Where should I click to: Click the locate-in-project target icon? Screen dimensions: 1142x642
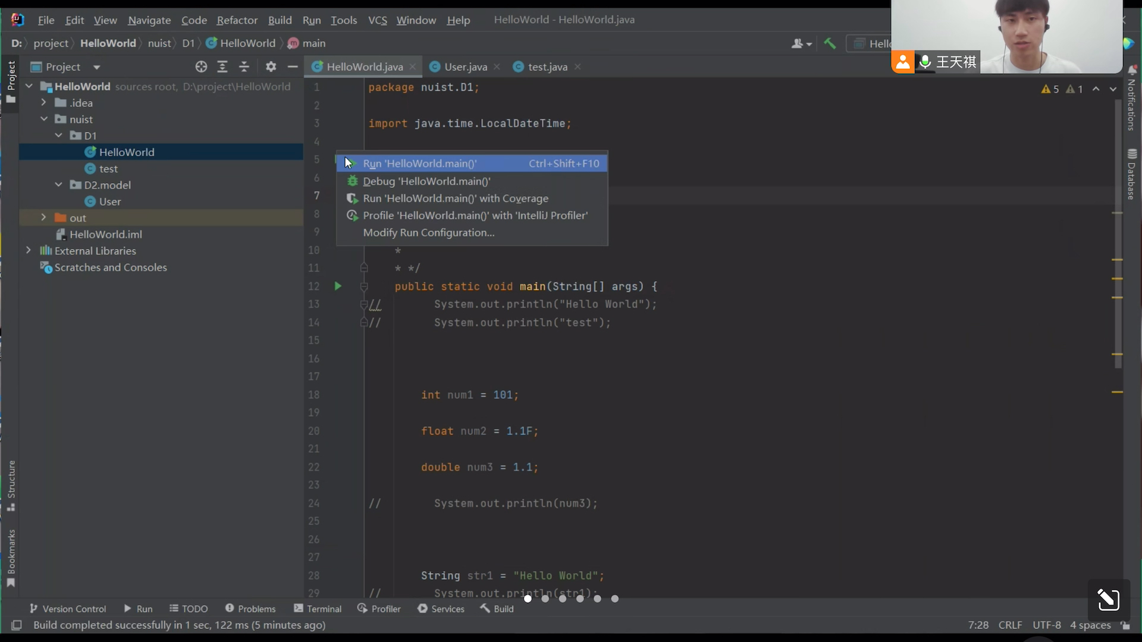coord(201,67)
